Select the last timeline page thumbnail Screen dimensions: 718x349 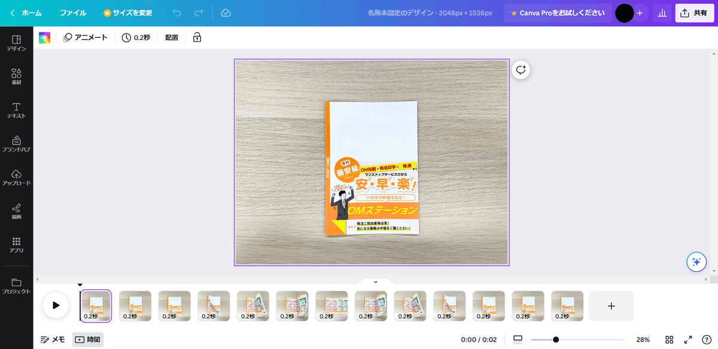point(567,306)
